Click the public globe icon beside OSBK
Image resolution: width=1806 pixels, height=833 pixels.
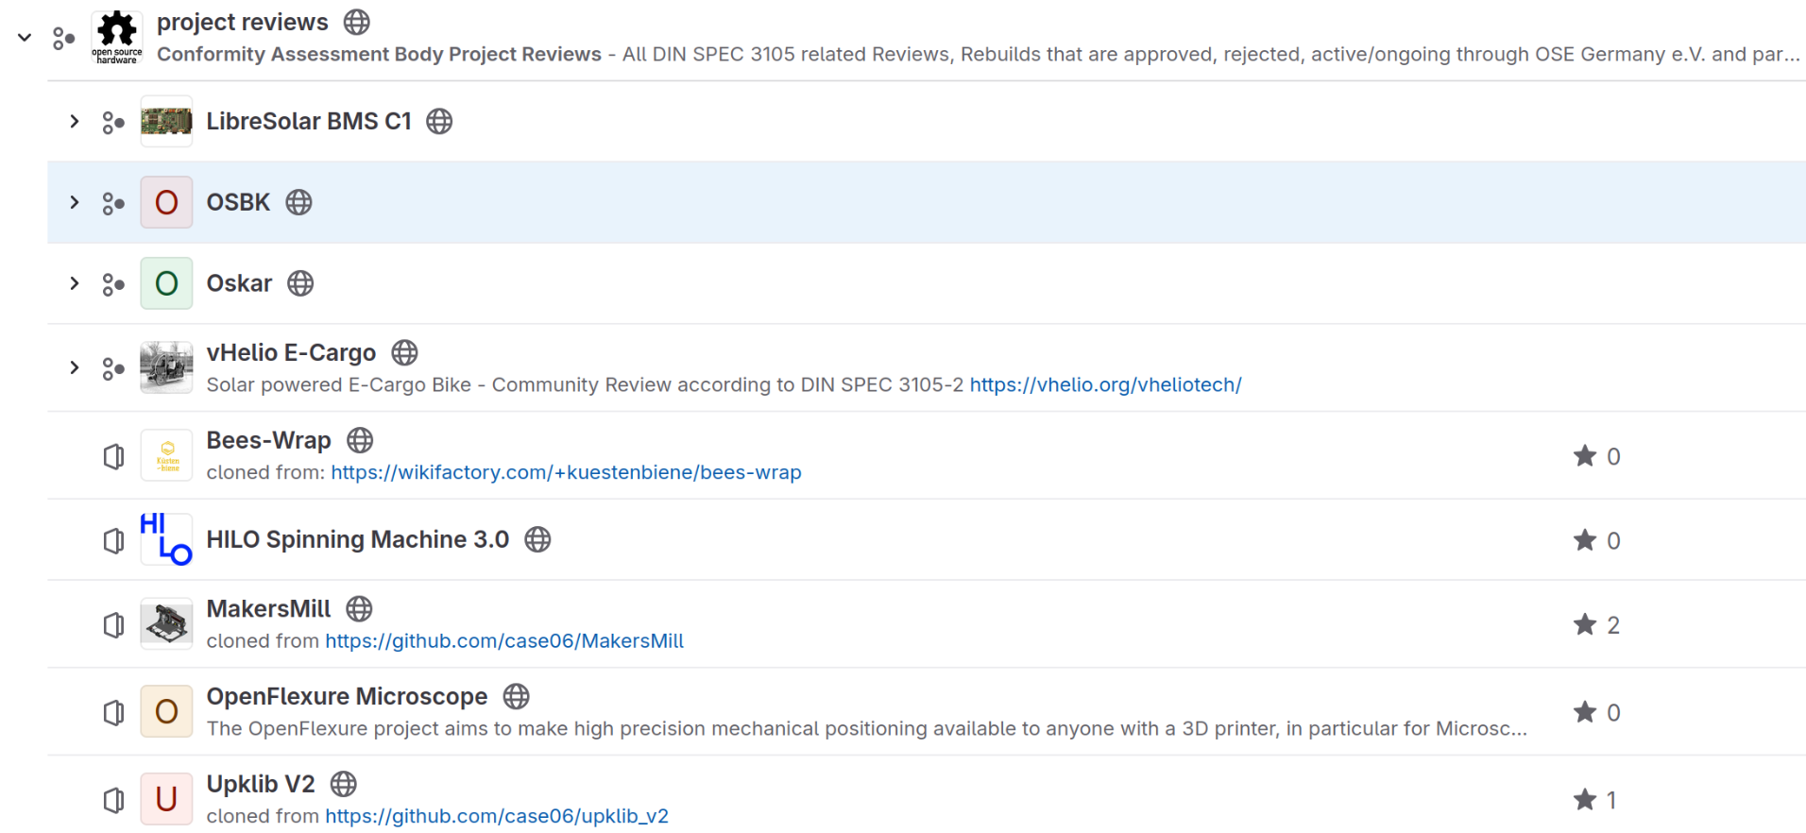coord(298,202)
